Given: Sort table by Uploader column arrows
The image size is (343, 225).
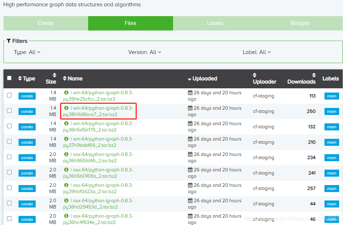Looking at the screenshot, I should coord(255,75).
